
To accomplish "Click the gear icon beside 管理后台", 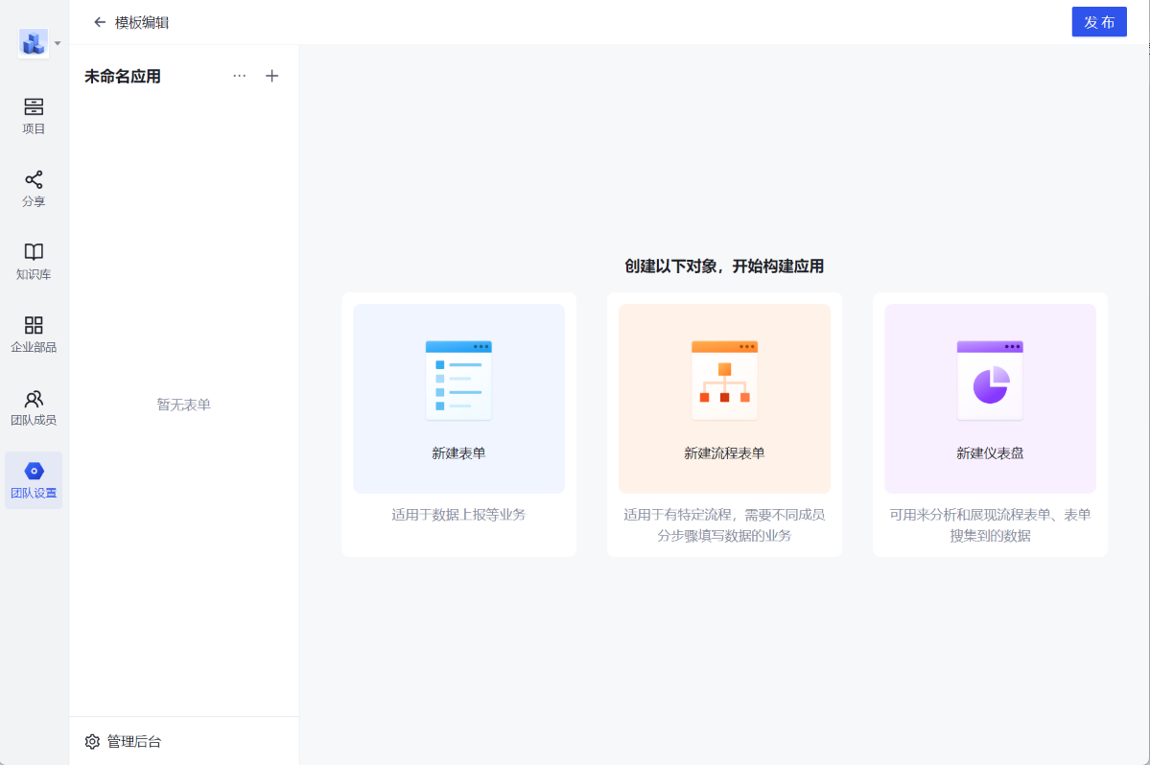I will [92, 741].
